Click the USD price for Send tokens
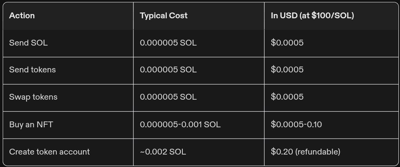 click(x=287, y=70)
